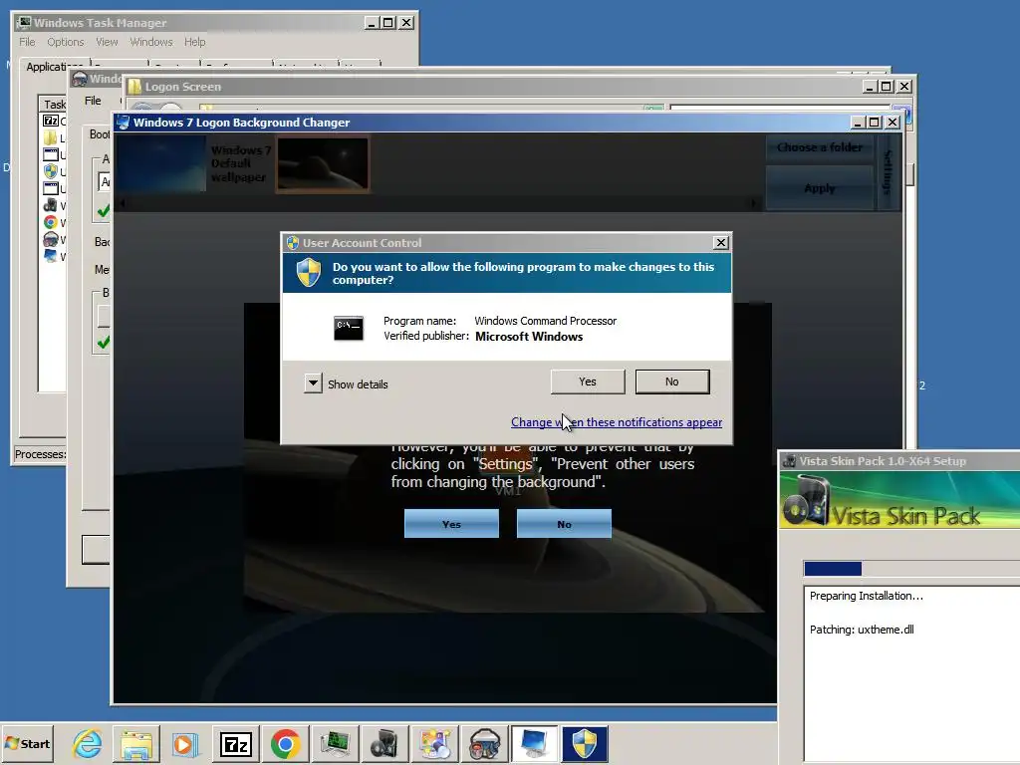
Task: Open File menu in the helmet-icon window
Action: click(x=93, y=101)
